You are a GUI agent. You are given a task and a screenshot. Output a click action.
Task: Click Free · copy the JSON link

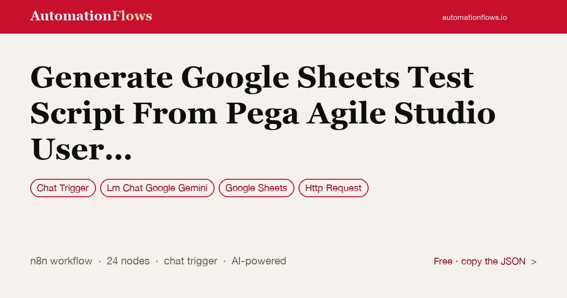pyautogui.click(x=485, y=261)
